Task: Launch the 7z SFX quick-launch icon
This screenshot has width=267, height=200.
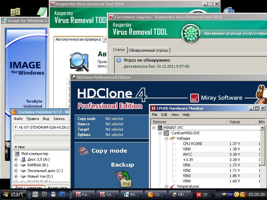Action: point(44,194)
